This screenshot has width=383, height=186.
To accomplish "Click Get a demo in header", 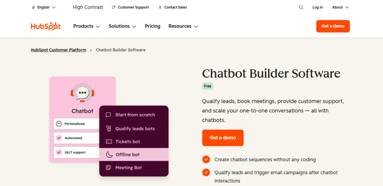I will tap(333, 26).
